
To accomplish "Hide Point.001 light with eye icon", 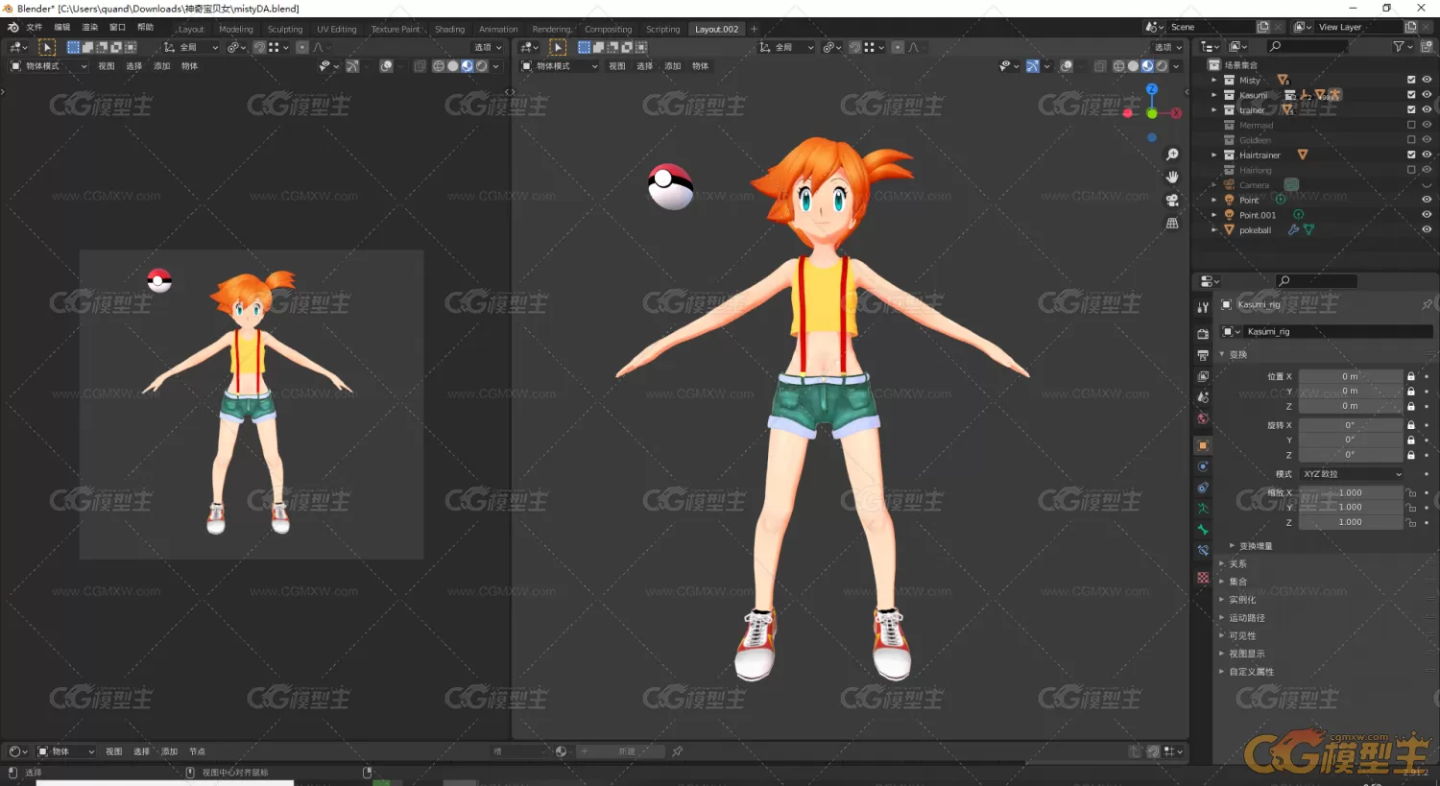I will point(1427,215).
